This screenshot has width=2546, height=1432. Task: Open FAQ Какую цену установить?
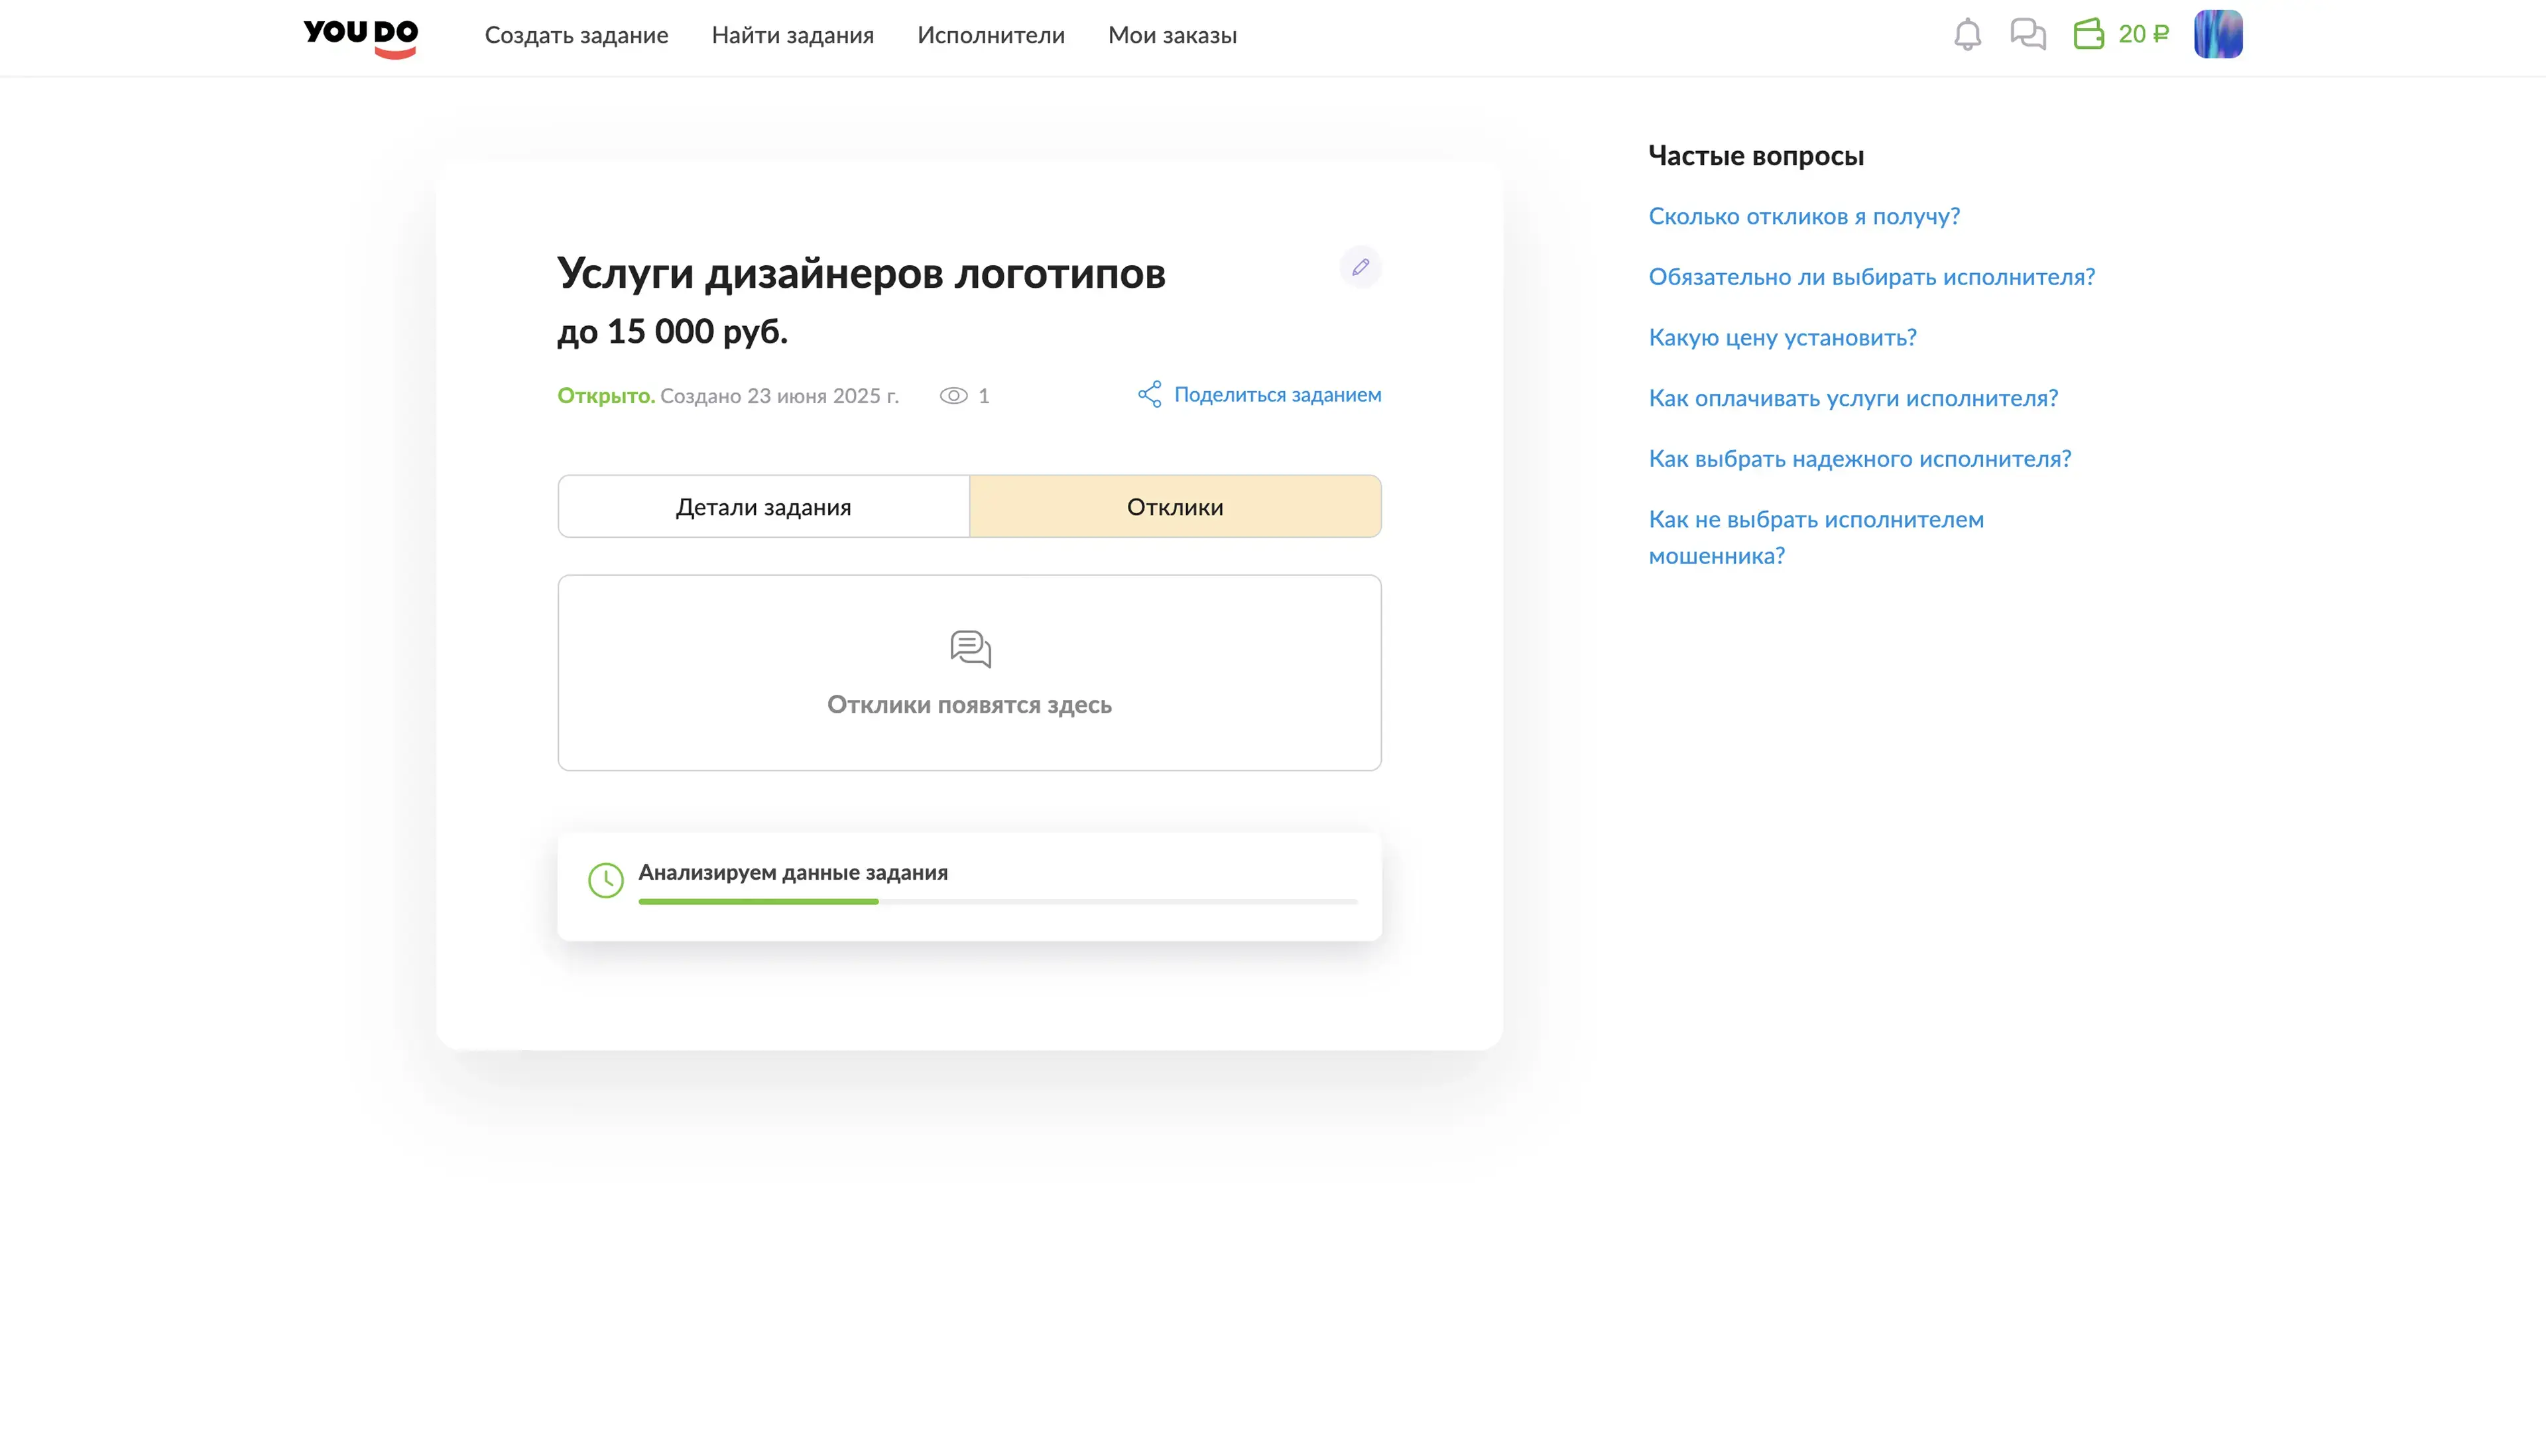click(x=1782, y=337)
